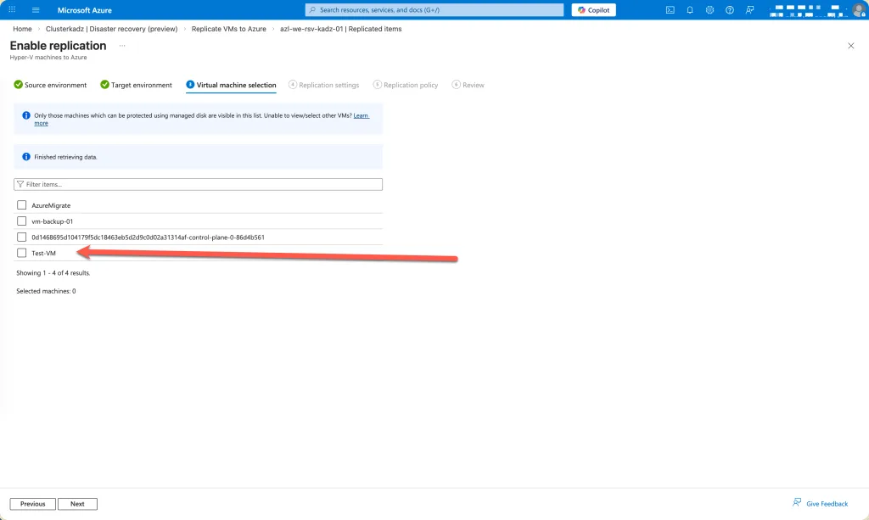Open the Azure portal hamburger menu
This screenshot has width=869, height=520.
[x=36, y=10]
